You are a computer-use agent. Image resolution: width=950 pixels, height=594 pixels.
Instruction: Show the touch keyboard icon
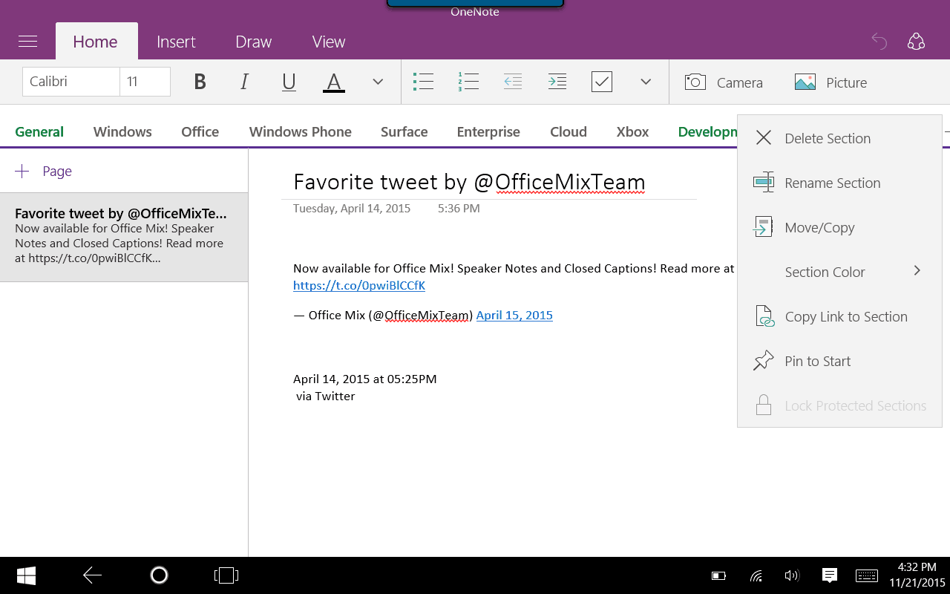coord(868,575)
